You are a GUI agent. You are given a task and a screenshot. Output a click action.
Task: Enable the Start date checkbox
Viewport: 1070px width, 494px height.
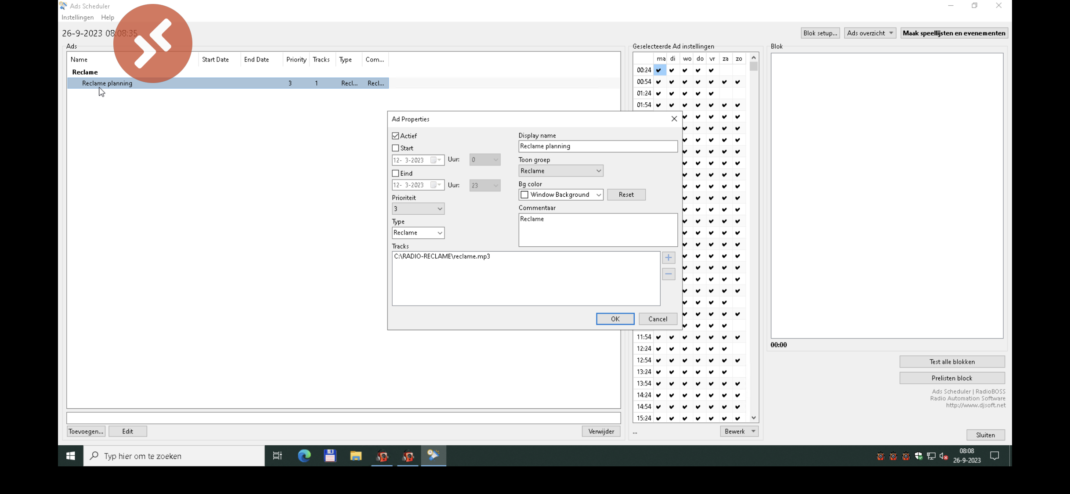pyautogui.click(x=395, y=148)
